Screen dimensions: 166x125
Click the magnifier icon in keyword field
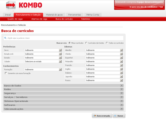point(5,38)
